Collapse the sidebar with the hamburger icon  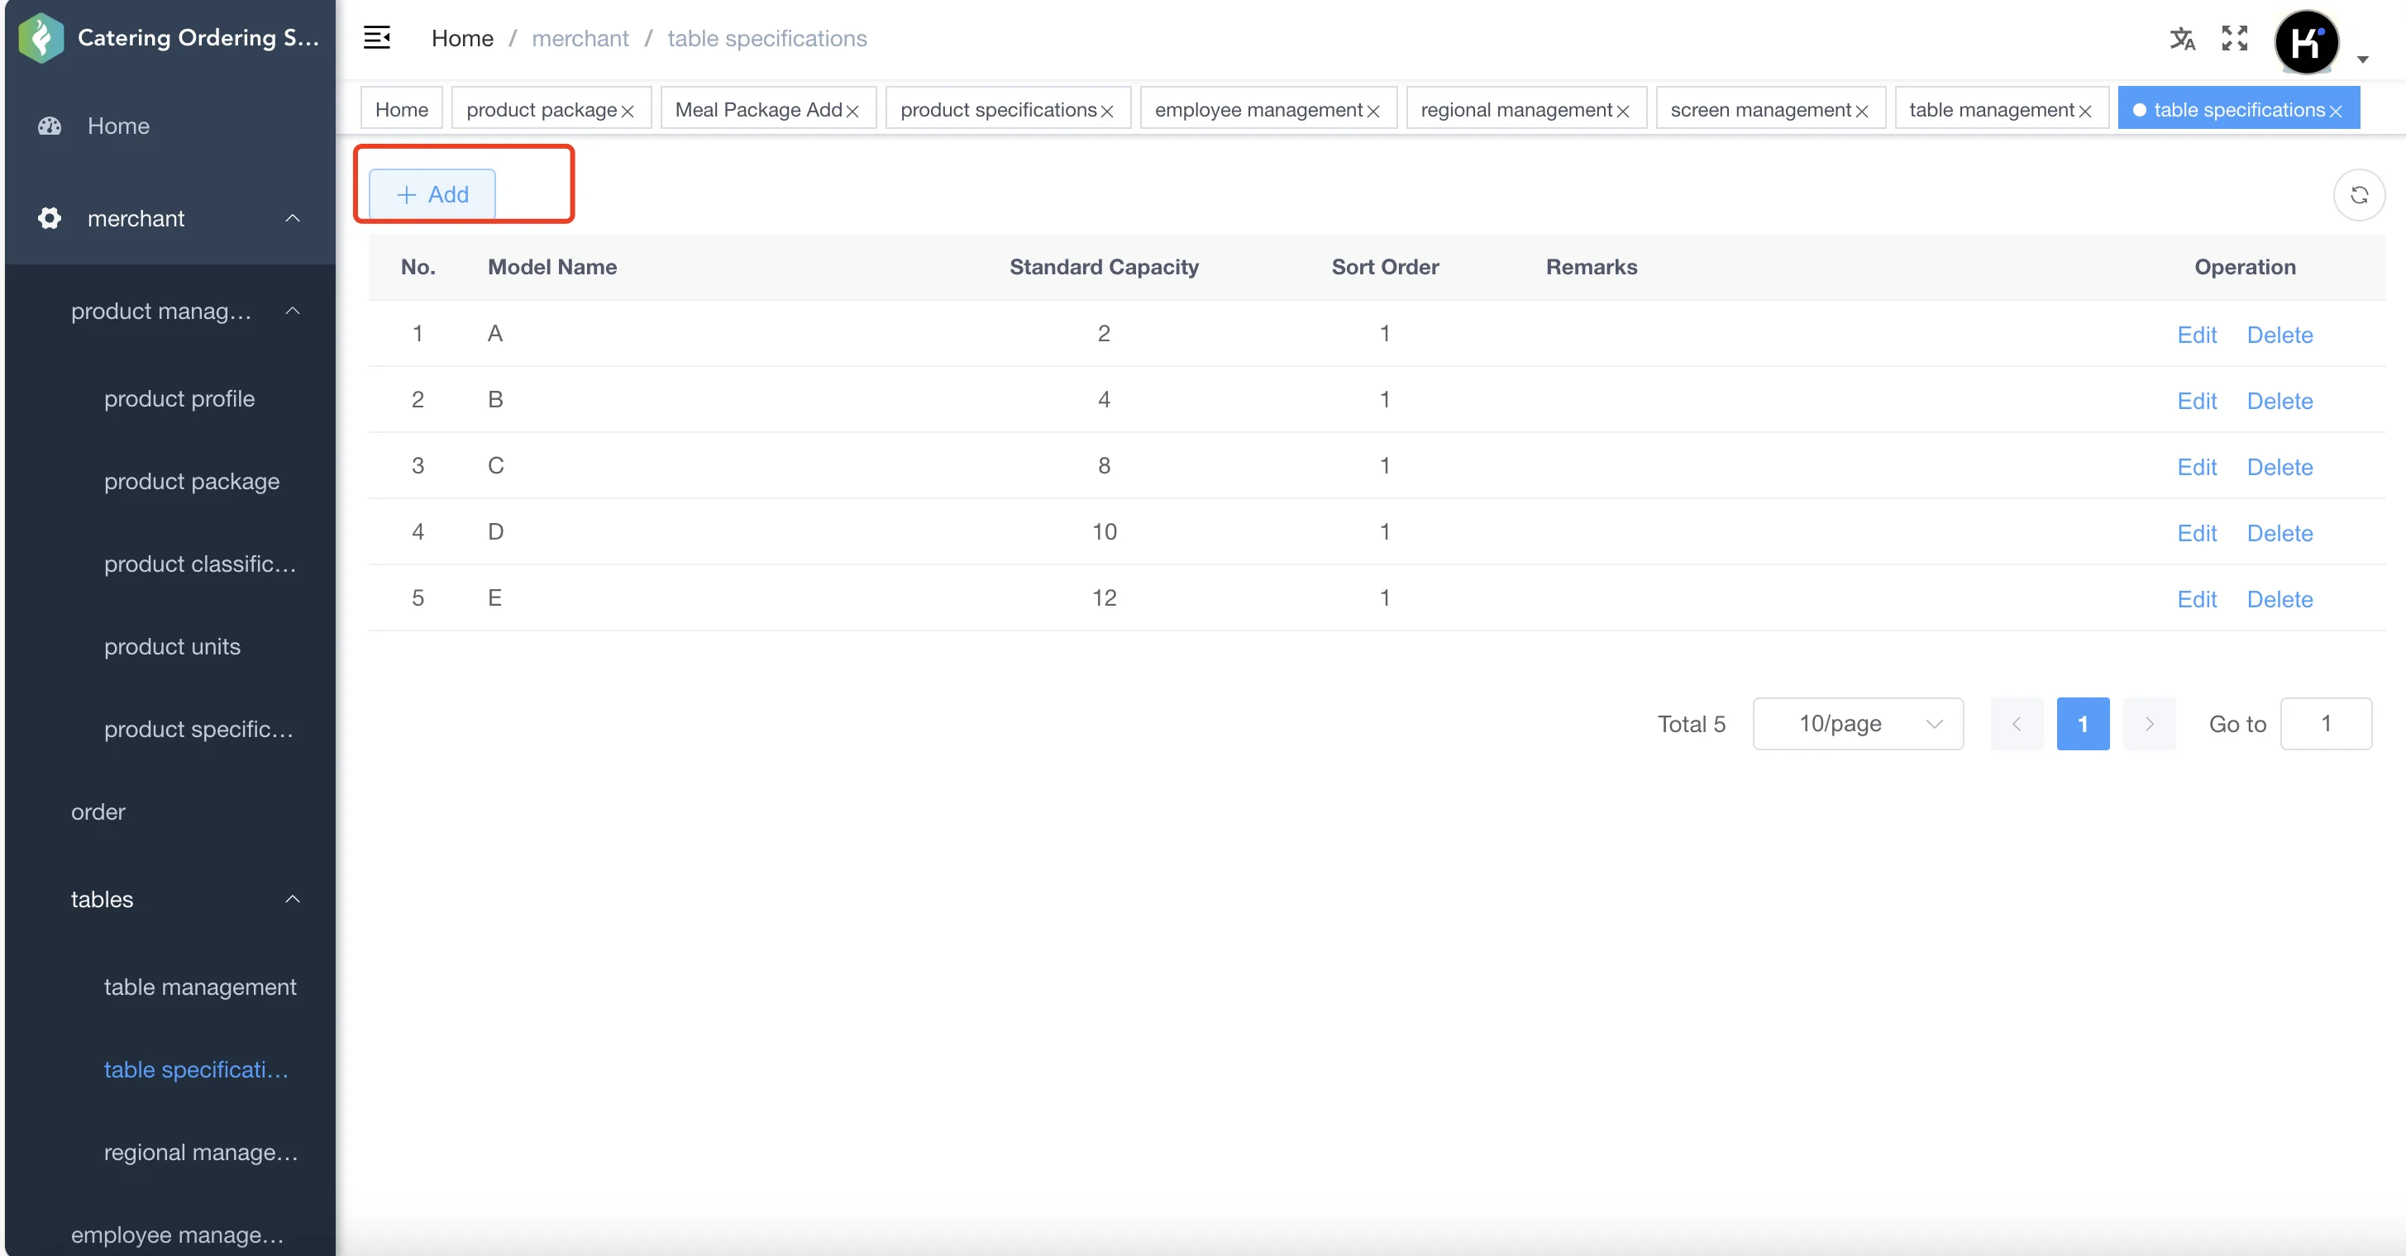pos(376,37)
